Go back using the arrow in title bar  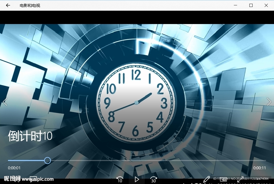[8, 5]
